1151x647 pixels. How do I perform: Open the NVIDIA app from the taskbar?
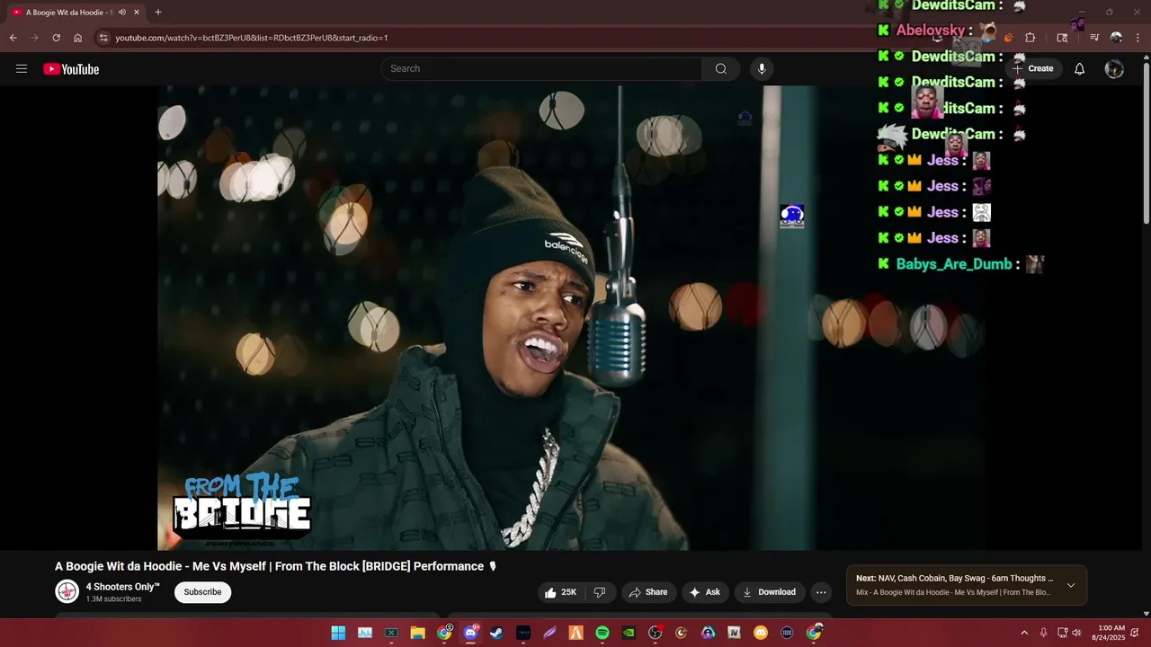click(x=629, y=633)
